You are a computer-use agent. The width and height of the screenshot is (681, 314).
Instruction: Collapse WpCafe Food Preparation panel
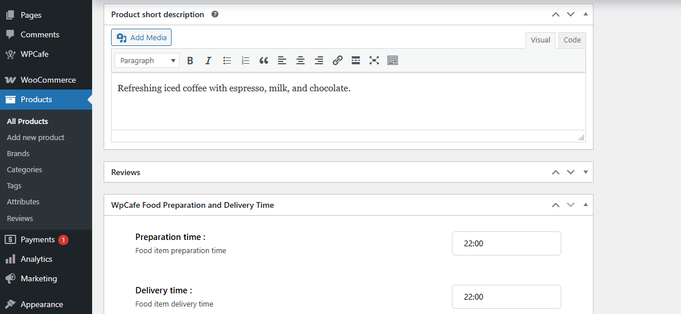point(585,205)
